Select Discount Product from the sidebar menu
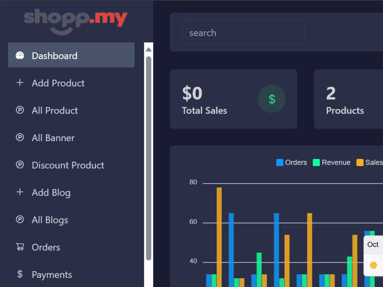Image resolution: width=383 pixels, height=287 pixels. click(68, 165)
